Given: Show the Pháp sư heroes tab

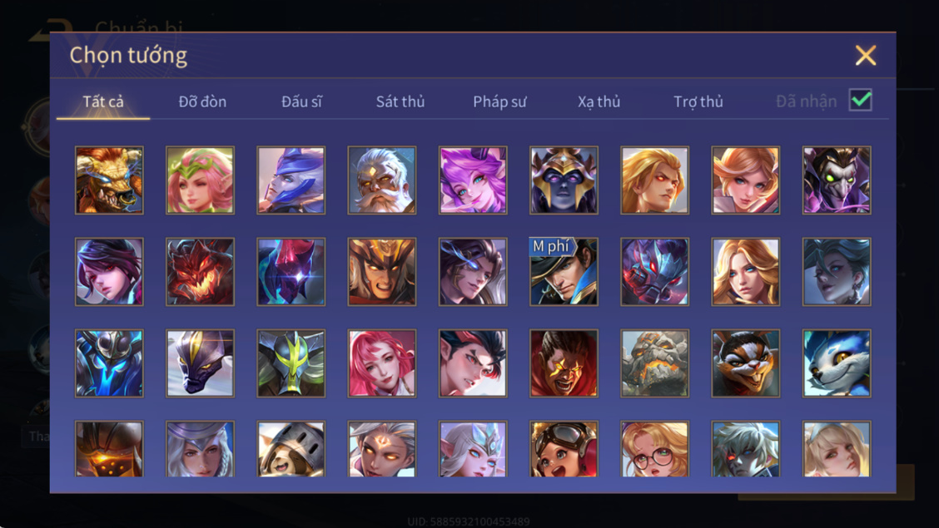Looking at the screenshot, I should 499,101.
